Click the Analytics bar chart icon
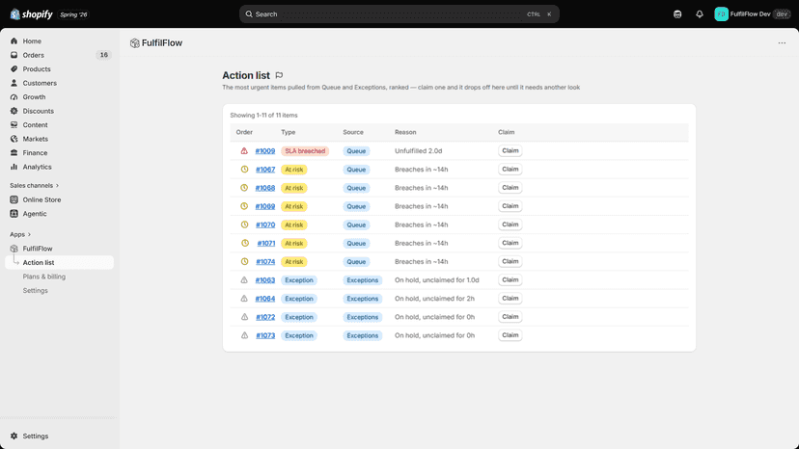Image resolution: width=799 pixels, height=449 pixels. point(14,167)
